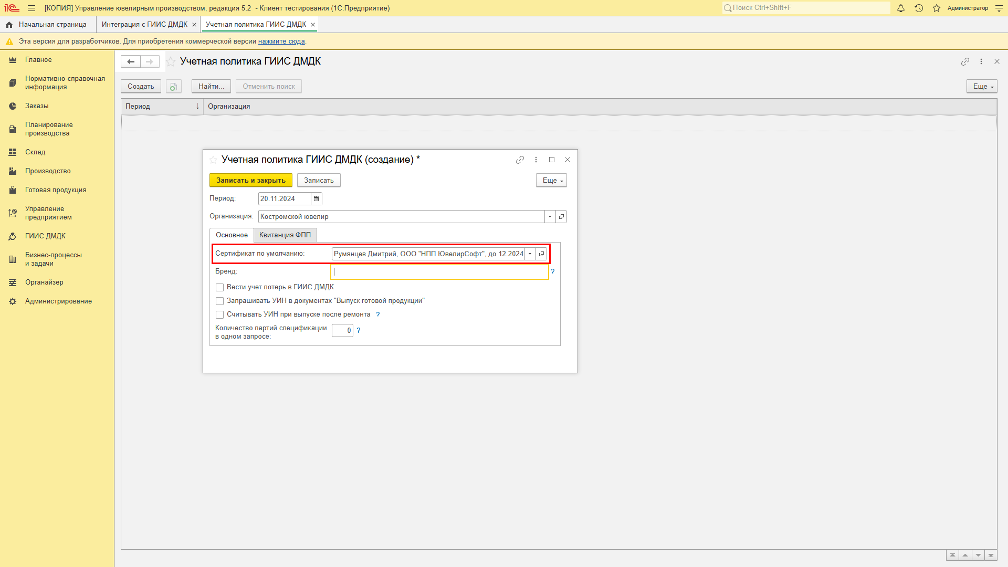Screen dimensions: 1008x567
Task: Get link icon in the creation dialog
Action: pyautogui.click(x=520, y=160)
